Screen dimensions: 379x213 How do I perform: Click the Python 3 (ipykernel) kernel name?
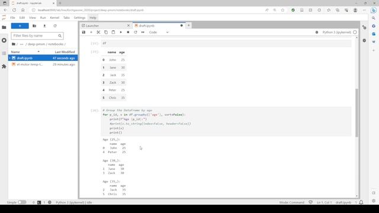pyautogui.click(x=337, y=32)
